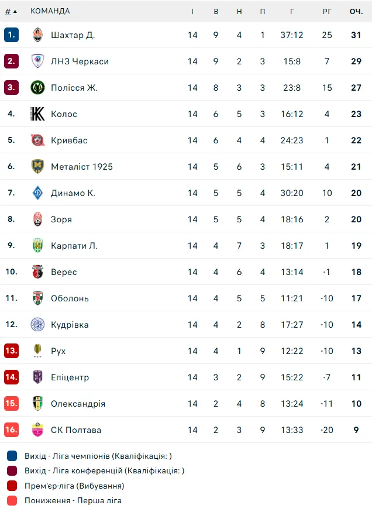Click the ОЧ. points column header
Image resolution: width=372 pixels, height=512 pixels.
(x=356, y=11)
